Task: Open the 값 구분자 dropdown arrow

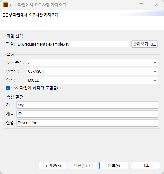Action: [155, 62]
